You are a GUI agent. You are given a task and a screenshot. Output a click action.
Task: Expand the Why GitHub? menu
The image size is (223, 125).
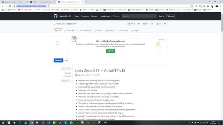coord(66,16)
